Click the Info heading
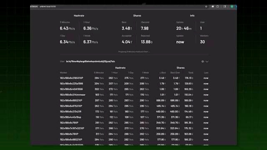Viewport: 267px width, 150px height. (192, 16)
